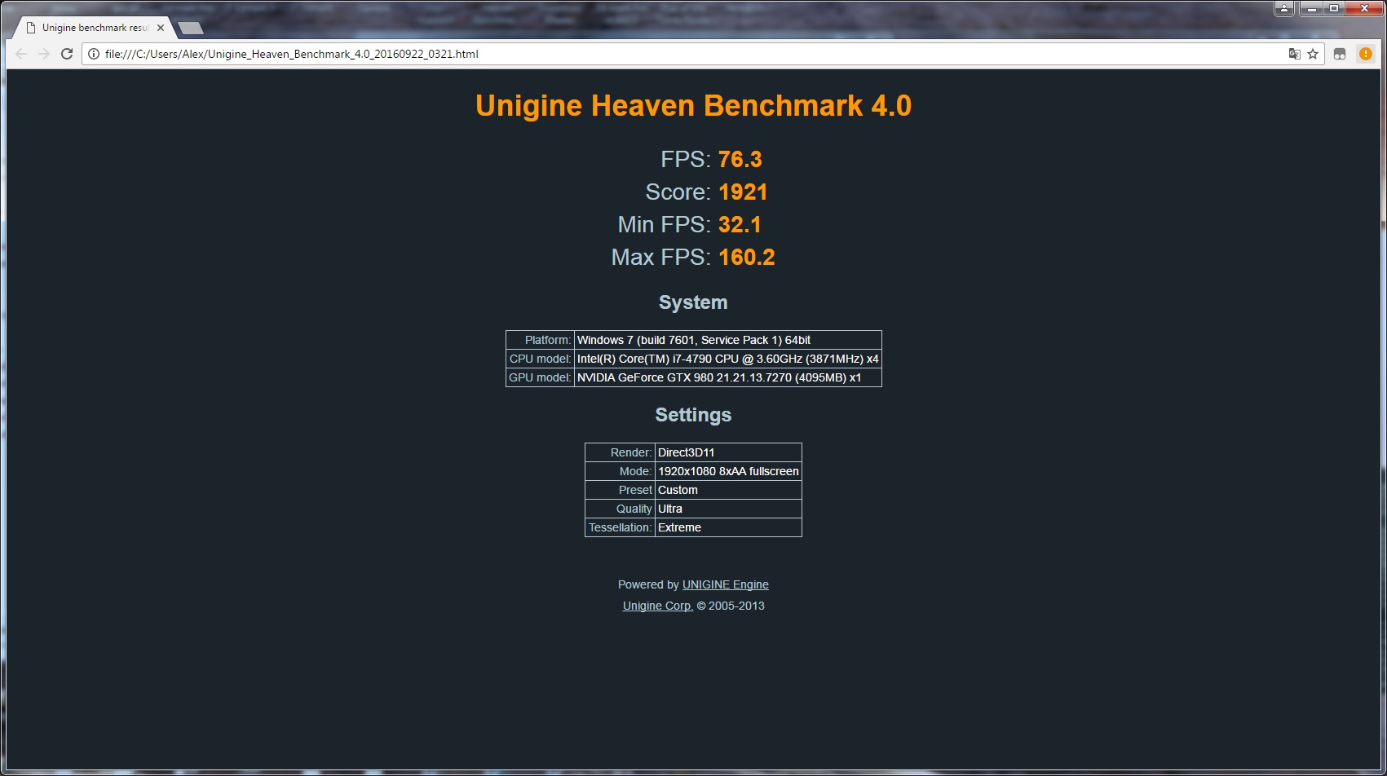This screenshot has height=776, width=1387.
Task: Click the Tessellation: label cell
Action: pos(620,527)
